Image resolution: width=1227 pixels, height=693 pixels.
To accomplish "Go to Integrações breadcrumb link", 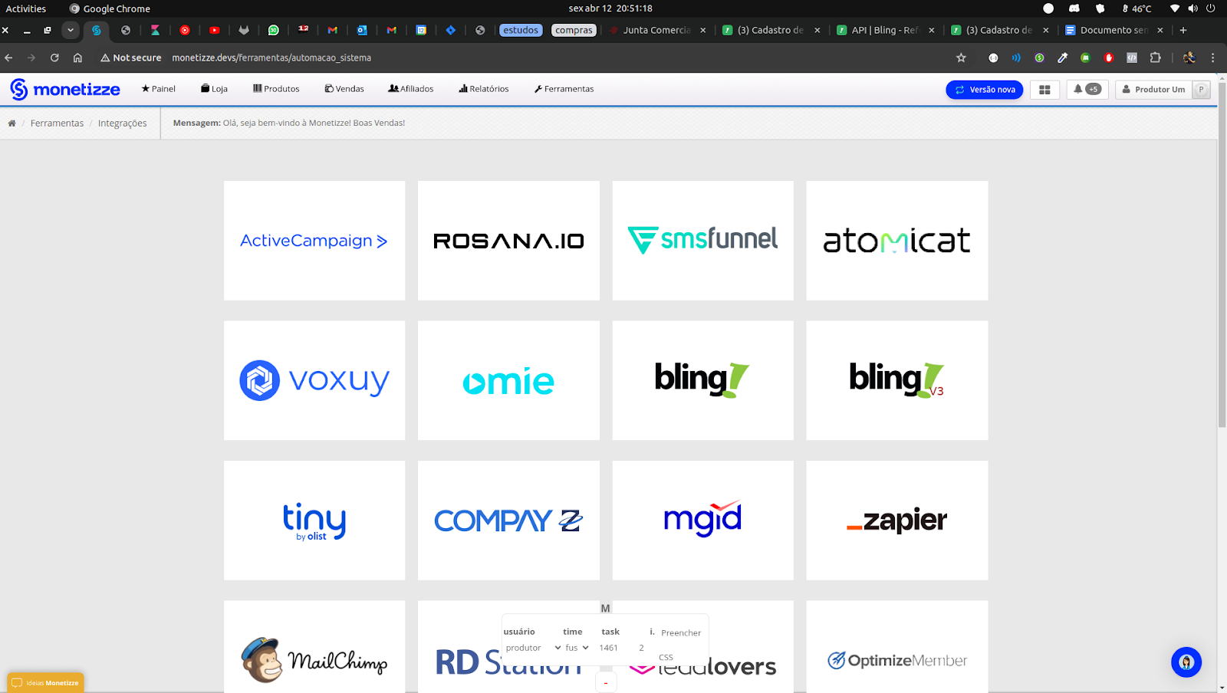I will 122,123.
